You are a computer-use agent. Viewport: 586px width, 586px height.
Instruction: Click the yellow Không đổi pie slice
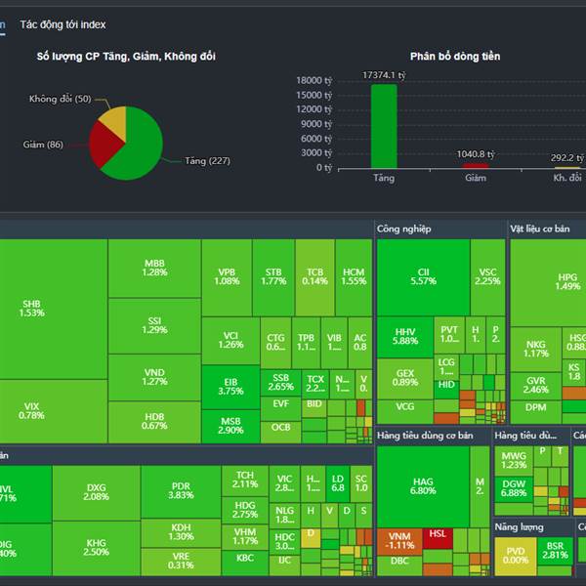pos(115,120)
